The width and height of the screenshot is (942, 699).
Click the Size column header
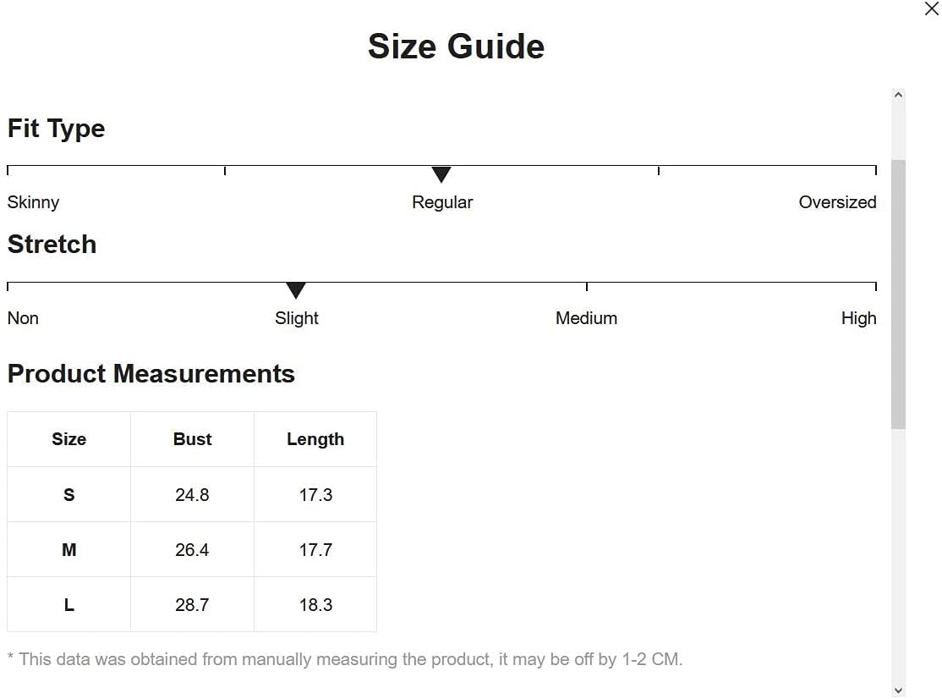68,439
